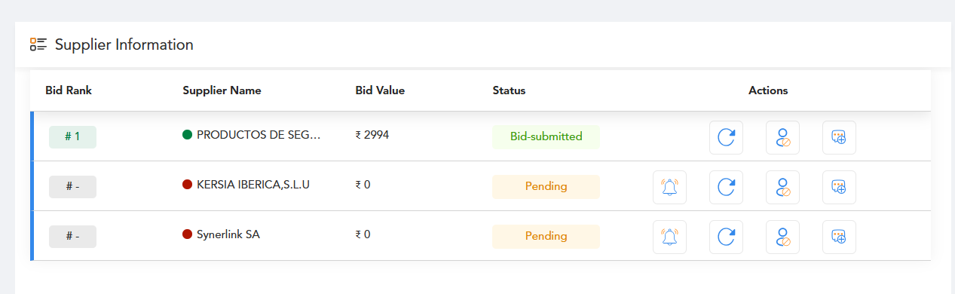Open add-message icon for Synerlink SA

click(839, 237)
